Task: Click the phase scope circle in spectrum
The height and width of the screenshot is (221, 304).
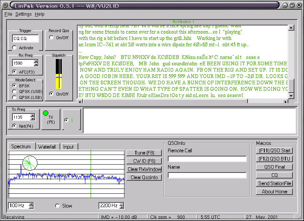Action: [x=30, y=163]
